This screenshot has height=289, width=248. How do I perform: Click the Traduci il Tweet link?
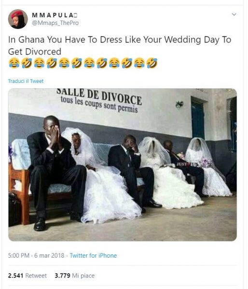(x=26, y=81)
